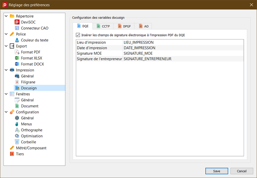
Task: Click the Format DOCX Word icon
Action: pos(17,64)
